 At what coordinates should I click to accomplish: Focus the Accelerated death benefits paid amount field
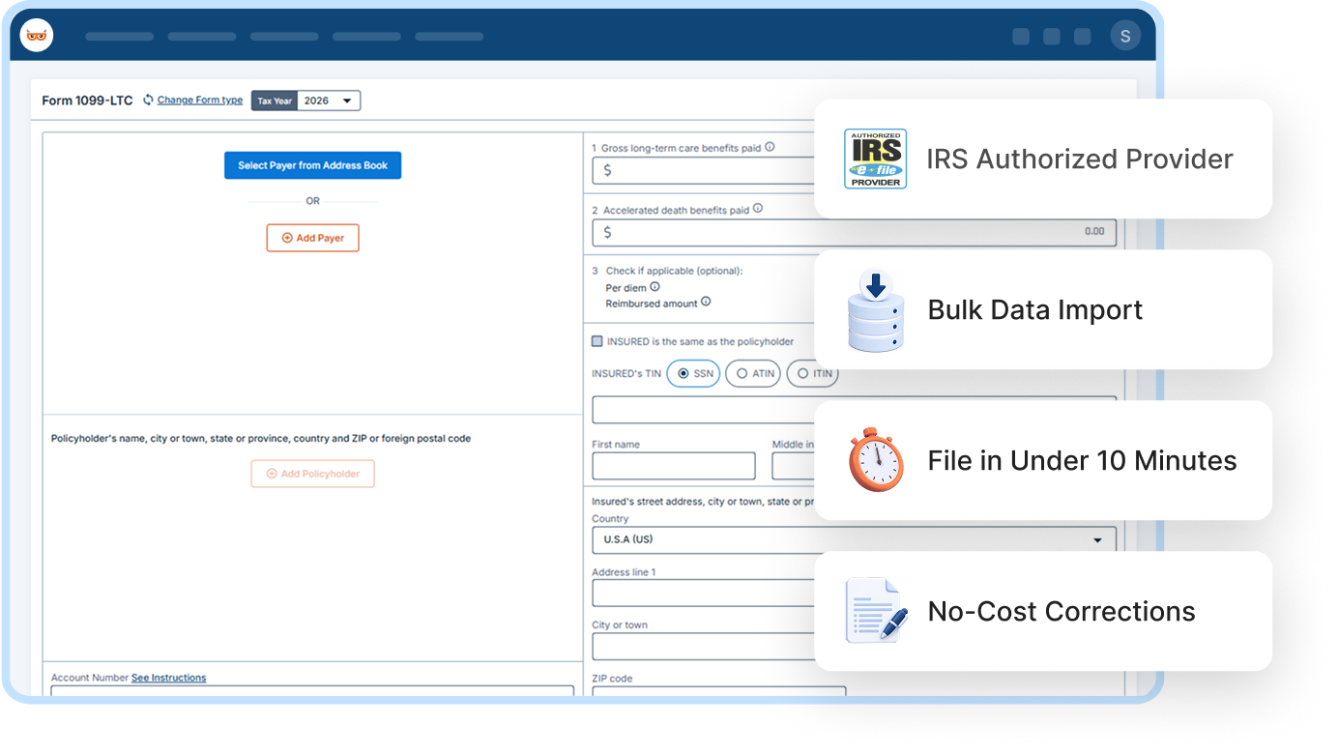point(854,232)
